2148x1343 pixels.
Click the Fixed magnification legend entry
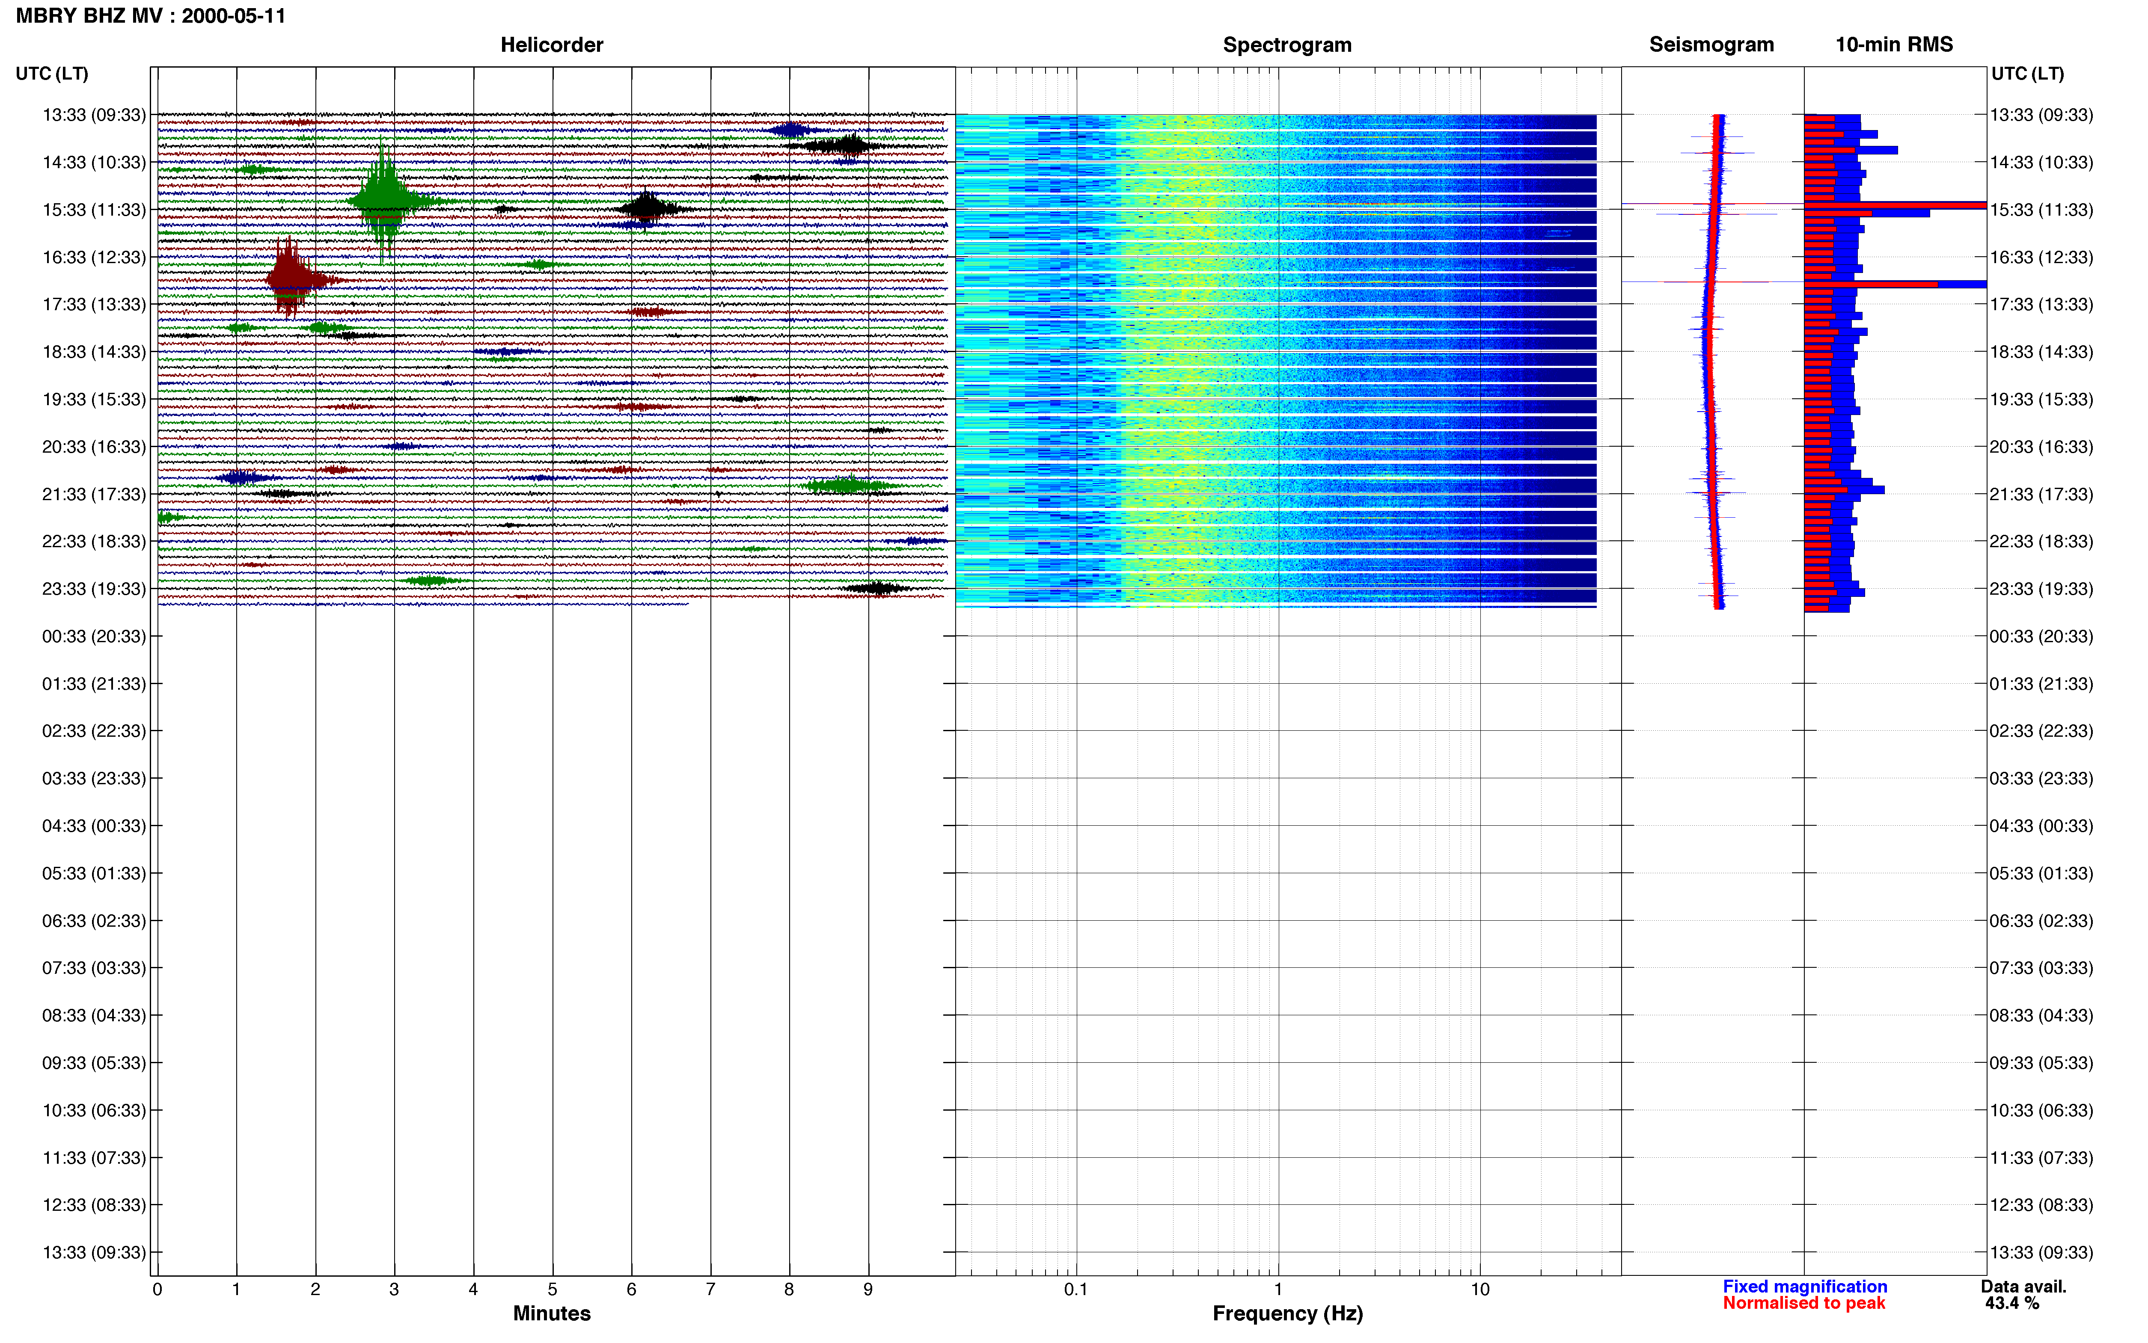coord(1805,1287)
